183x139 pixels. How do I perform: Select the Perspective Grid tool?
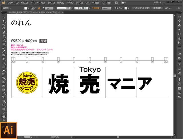(x=4, y=82)
